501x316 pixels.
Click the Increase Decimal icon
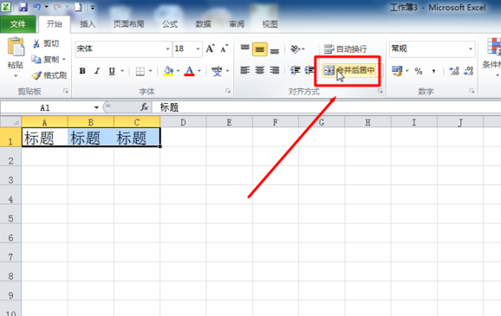[x=453, y=71]
